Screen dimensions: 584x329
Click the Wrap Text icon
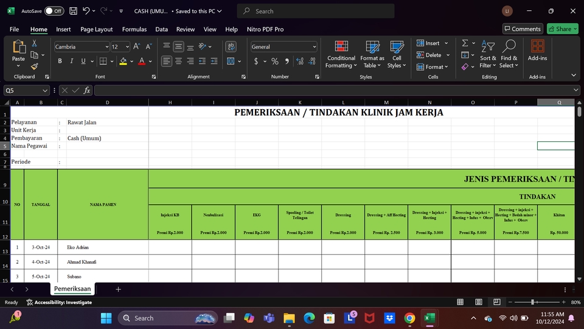click(231, 46)
